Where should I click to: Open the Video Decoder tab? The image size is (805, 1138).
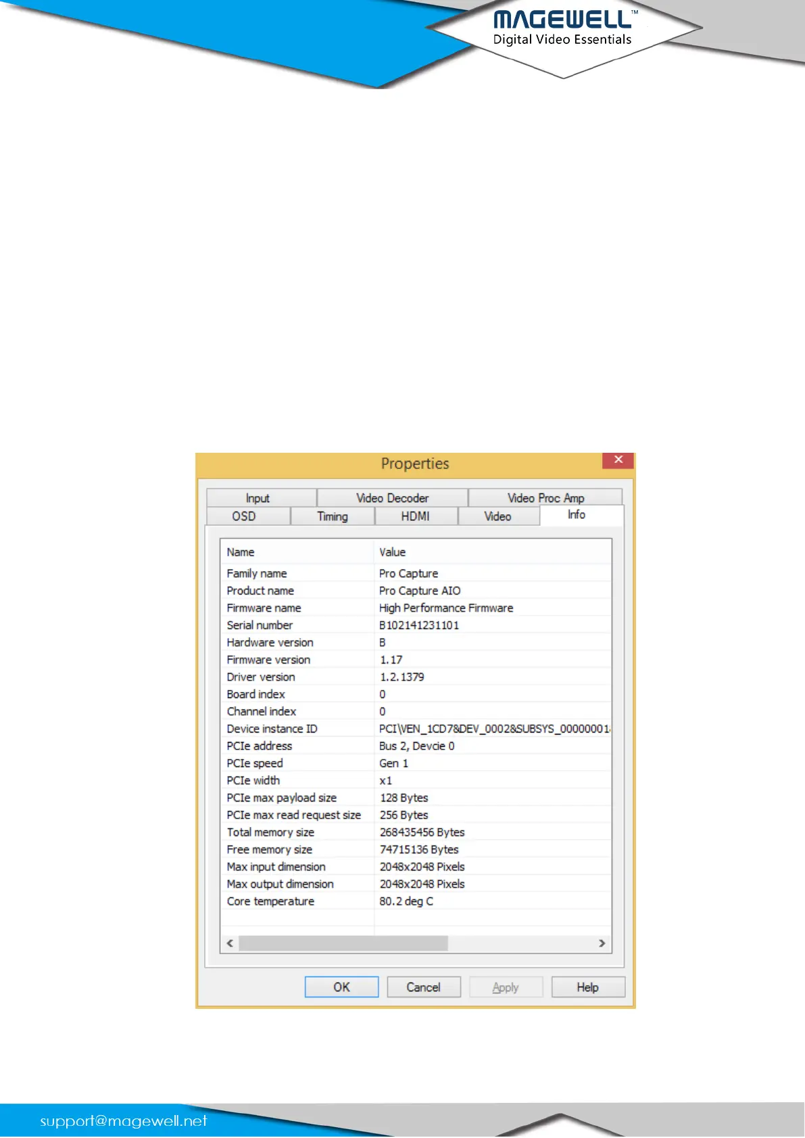(x=392, y=498)
